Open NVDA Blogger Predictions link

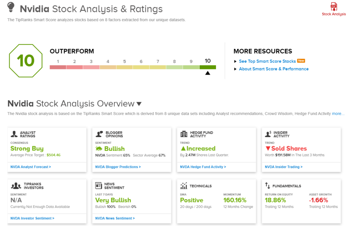pos(118,167)
